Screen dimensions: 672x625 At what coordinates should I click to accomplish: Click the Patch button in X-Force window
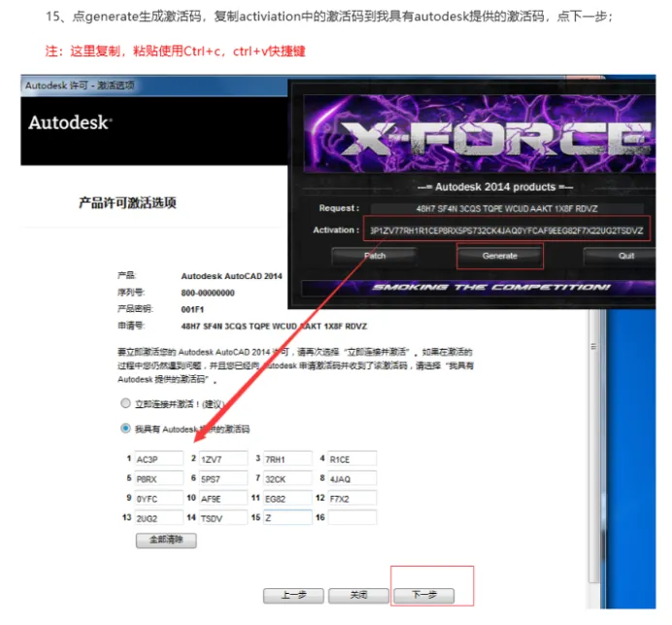[x=375, y=256]
